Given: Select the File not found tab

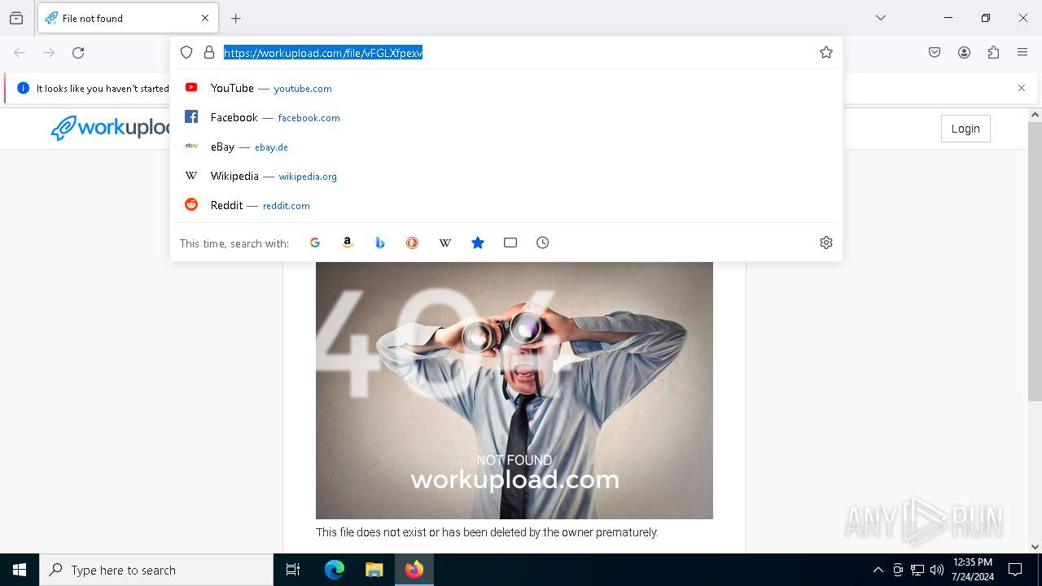Looking at the screenshot, I should pos(128,18).
